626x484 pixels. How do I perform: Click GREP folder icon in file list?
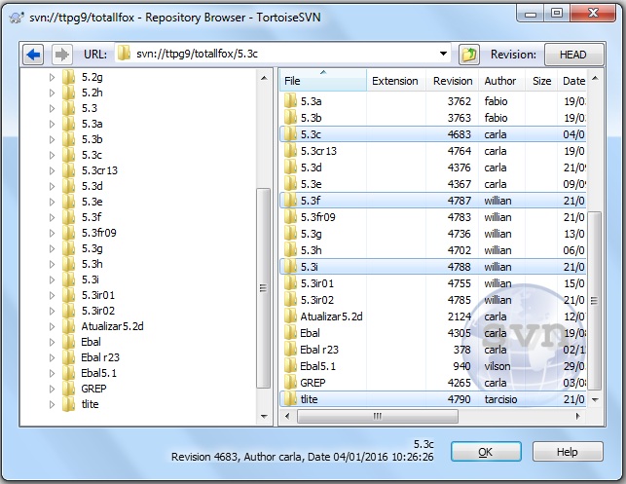pos(290,383)
